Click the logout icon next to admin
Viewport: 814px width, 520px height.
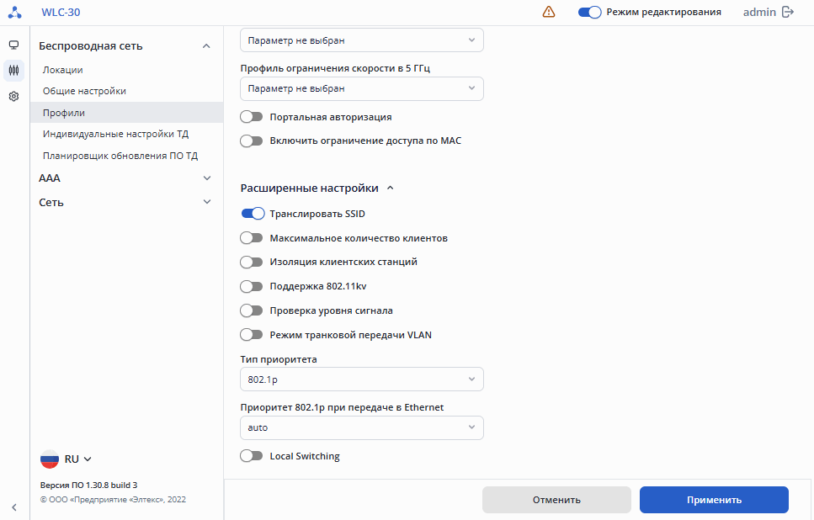[788, 12]
